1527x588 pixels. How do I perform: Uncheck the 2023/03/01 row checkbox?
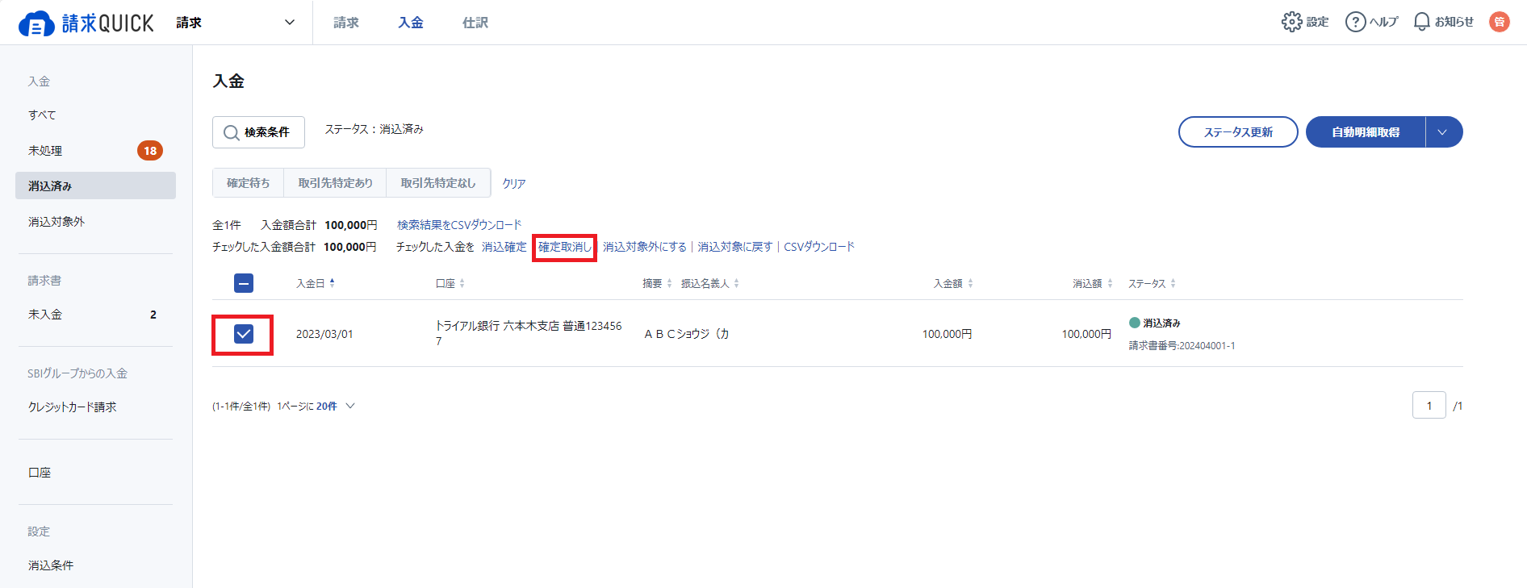244,334
